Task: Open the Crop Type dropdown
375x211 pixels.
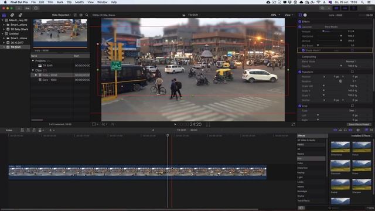Action: pos(353,111)
